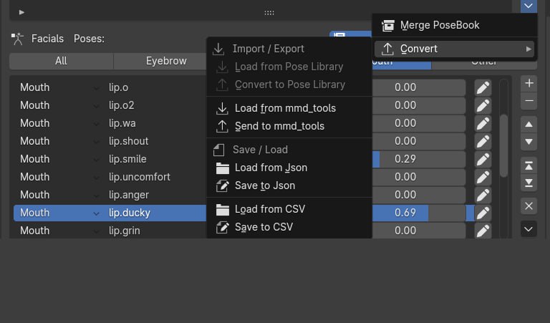Click the plus icon to add a pose
Viewport: 550px width, 323px height.
tap(529, 83)
